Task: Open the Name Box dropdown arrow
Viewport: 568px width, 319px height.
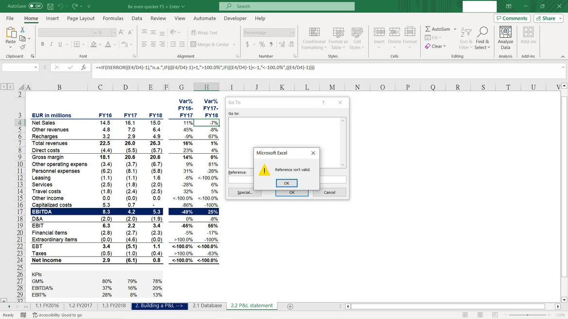Action: (35, 67)
